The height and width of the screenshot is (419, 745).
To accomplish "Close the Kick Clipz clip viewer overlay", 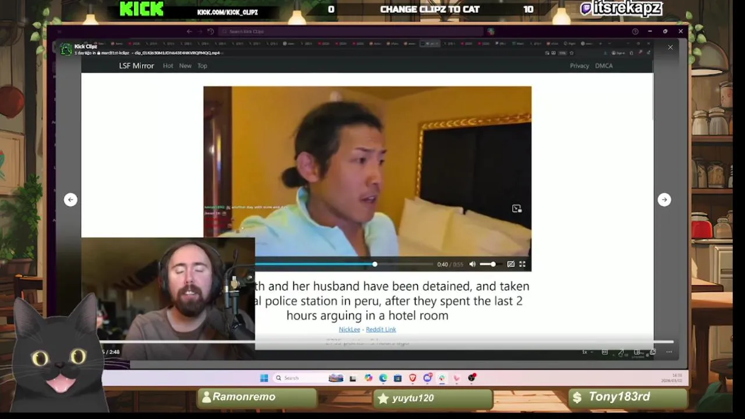I will pos(670,47).
